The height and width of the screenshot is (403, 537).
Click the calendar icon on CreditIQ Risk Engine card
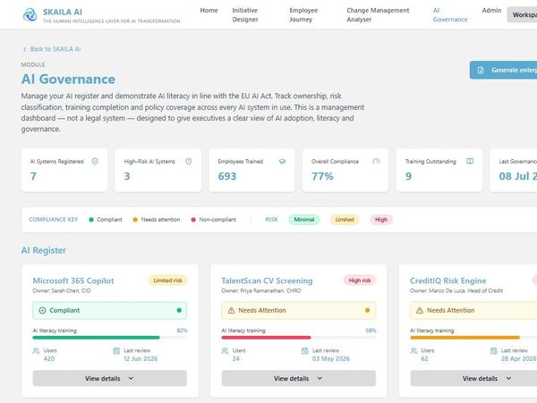coord(493,351)
